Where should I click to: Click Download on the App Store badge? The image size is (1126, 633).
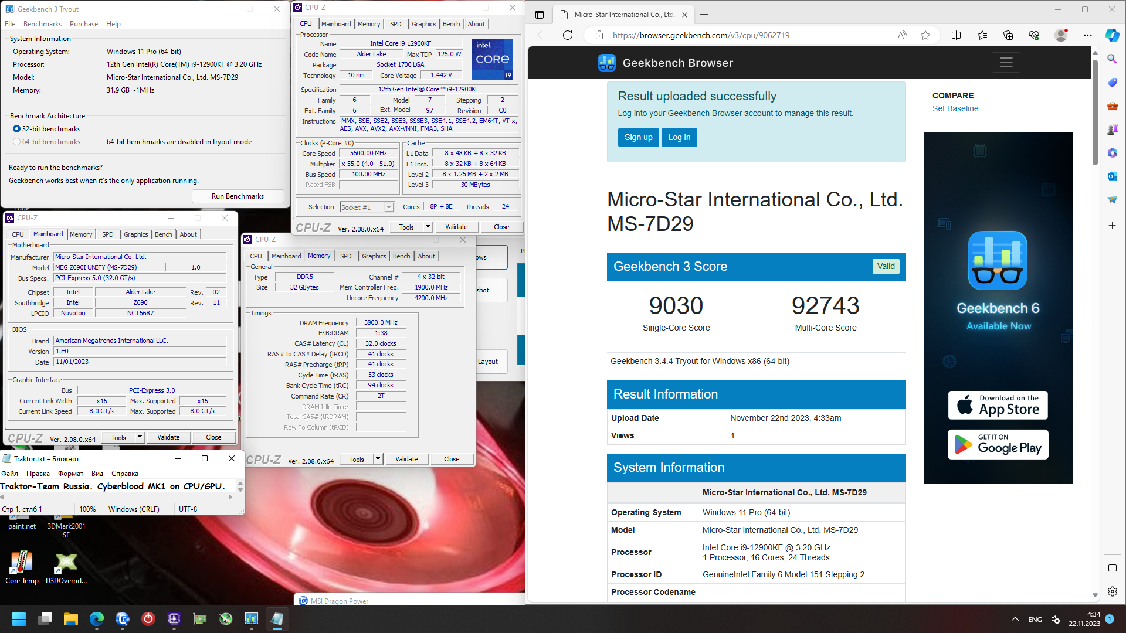point(998,405)
